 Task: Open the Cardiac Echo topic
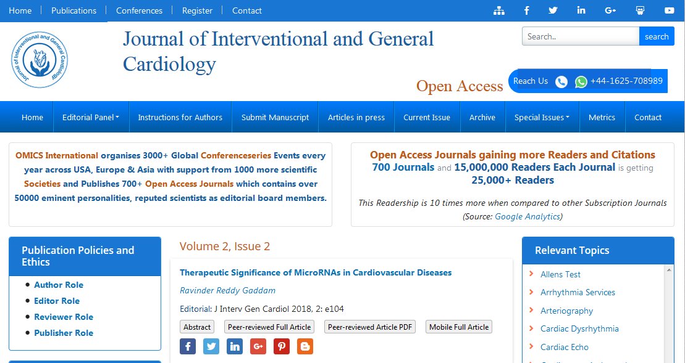pos(565,347)
